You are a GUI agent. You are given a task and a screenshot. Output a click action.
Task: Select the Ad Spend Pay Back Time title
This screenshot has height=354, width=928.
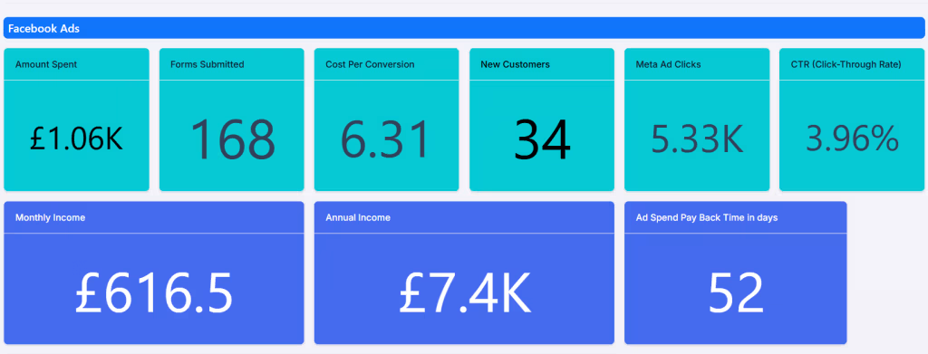pyautogui.click(x=707, y=217)
